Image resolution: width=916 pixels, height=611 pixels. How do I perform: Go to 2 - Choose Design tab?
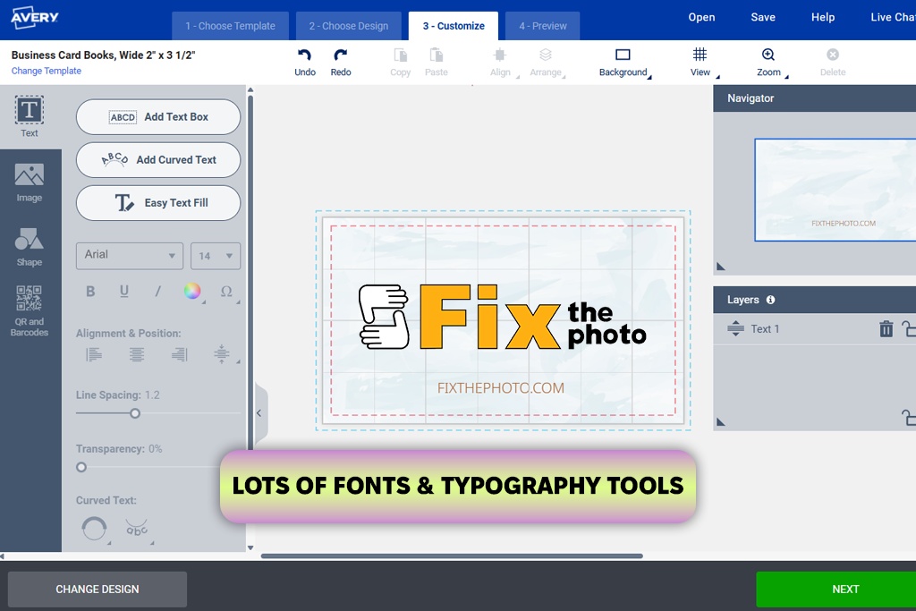tap(349, 26)
